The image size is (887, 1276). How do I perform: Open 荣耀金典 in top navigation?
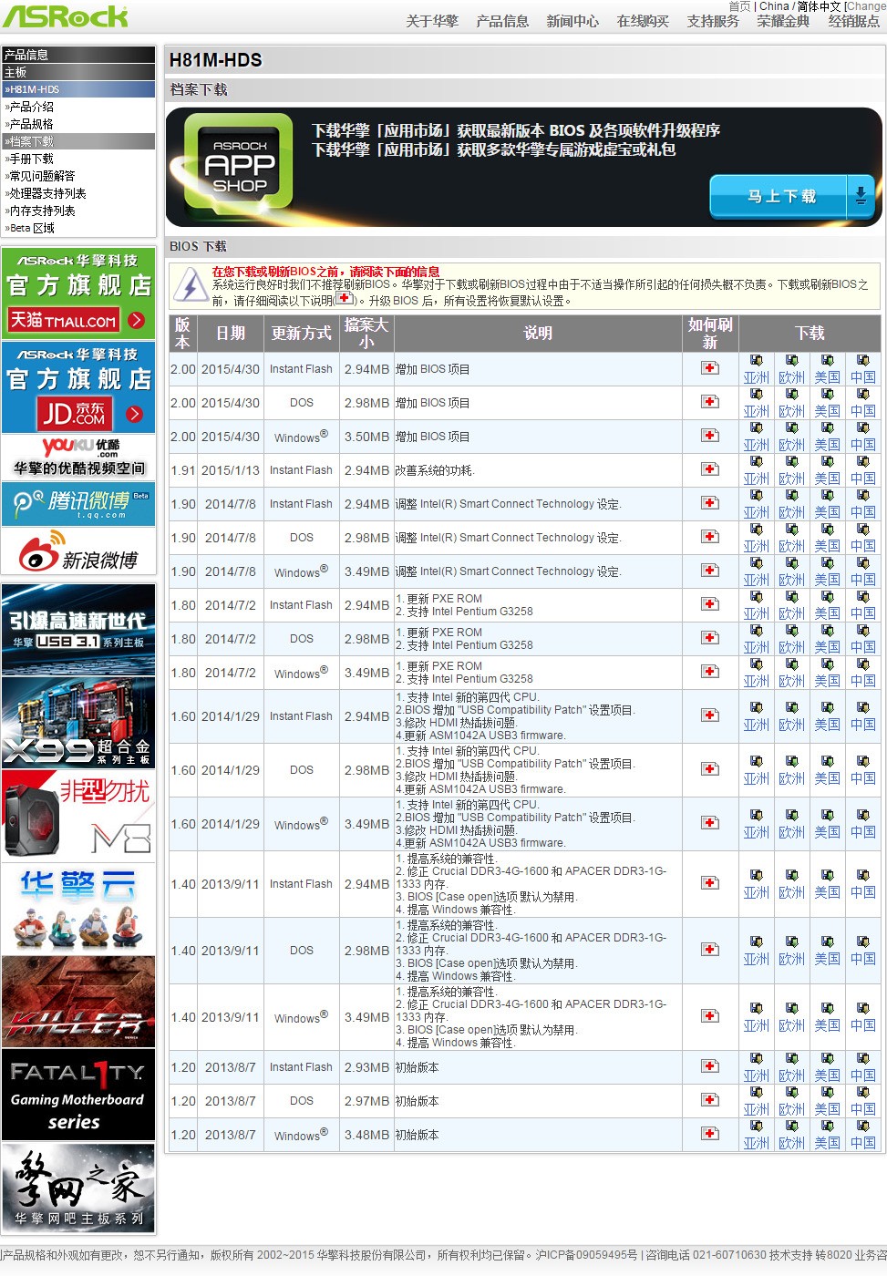pyautogui.click(x=783, y=21)
